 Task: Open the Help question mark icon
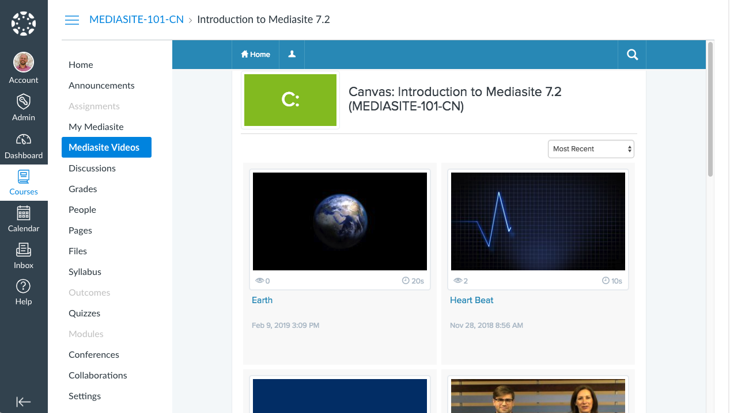pyautogui.click(x=24, y=286)
